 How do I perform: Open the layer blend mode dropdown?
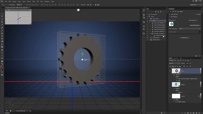pos(174,63)
